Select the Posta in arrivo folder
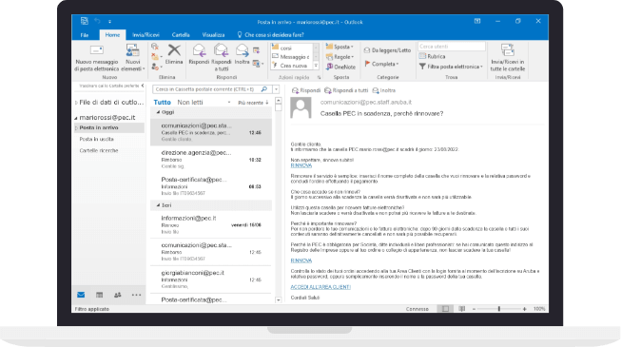This screenshot has height=347, width=621. tap(108, 127)
